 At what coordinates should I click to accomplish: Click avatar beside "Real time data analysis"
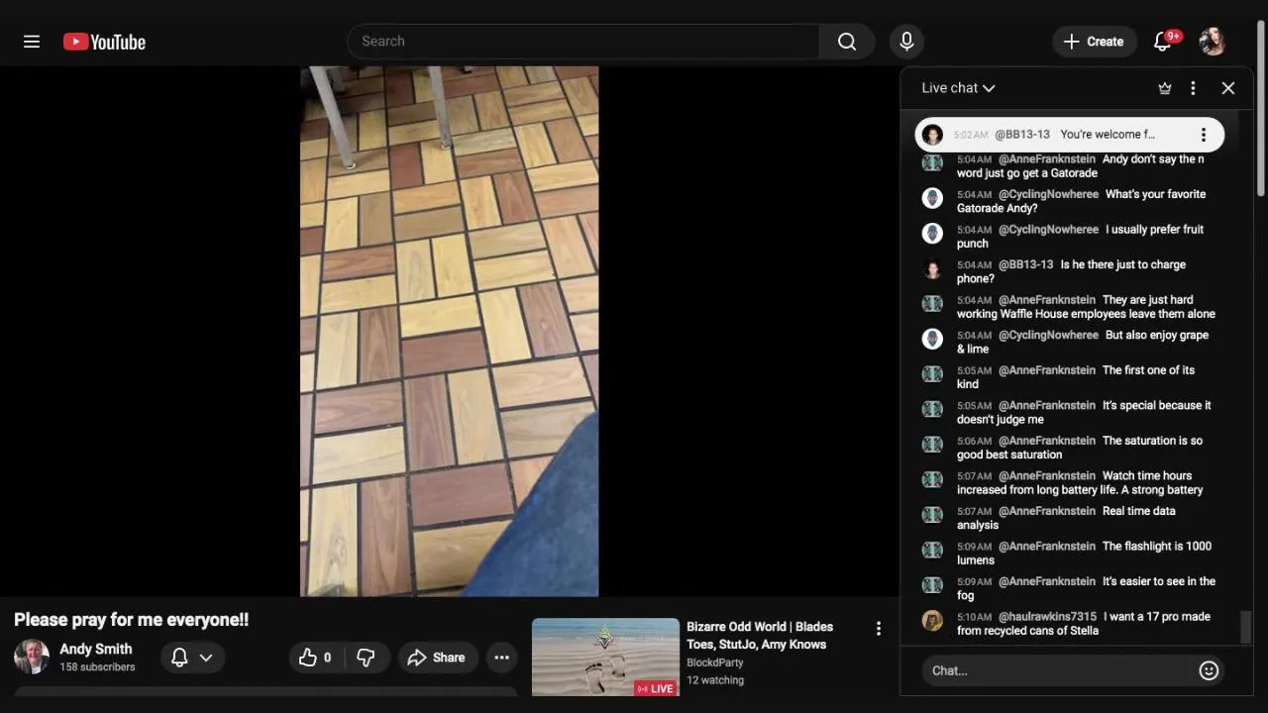[932, 515]
